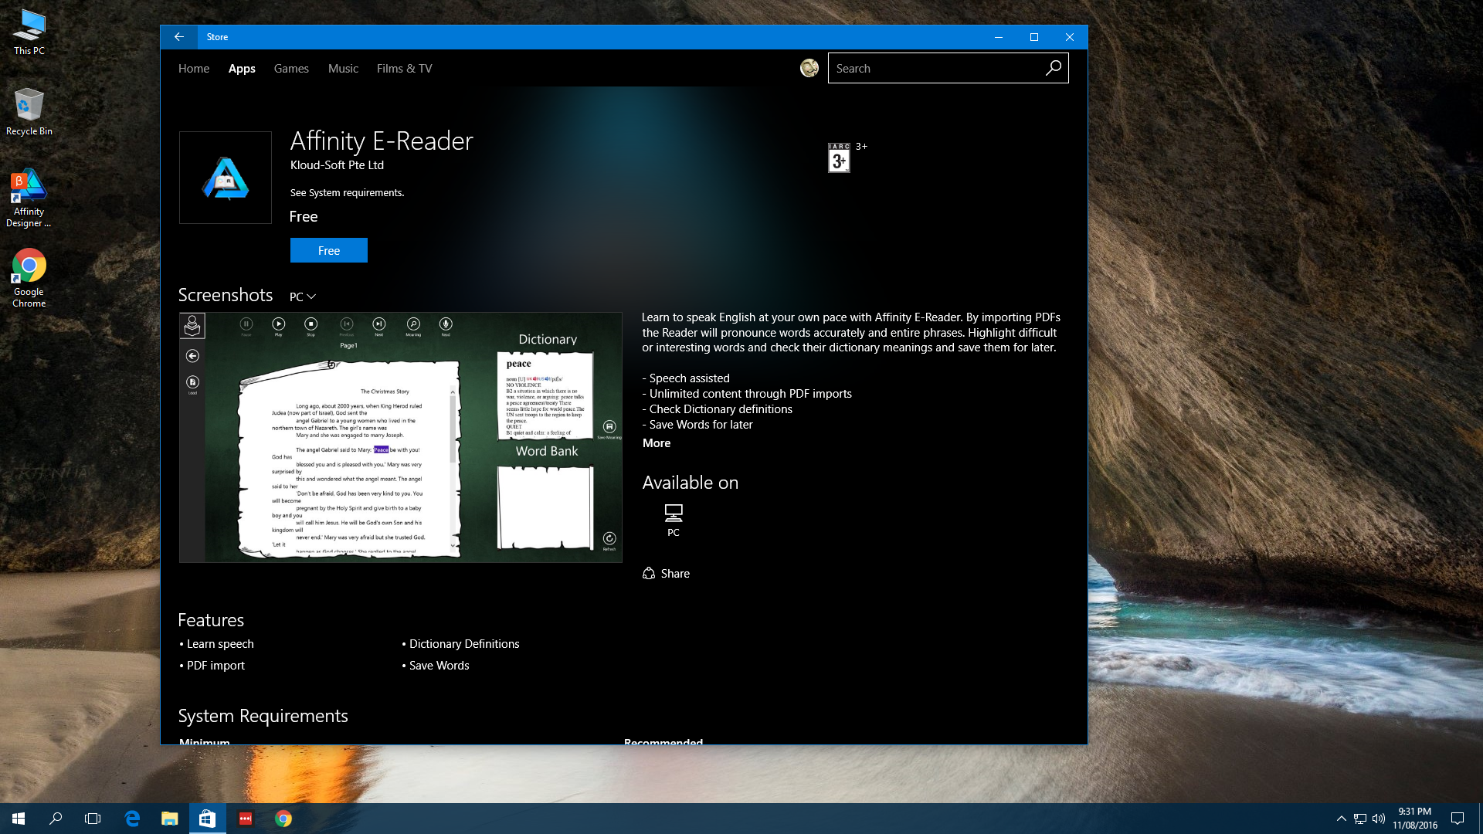
Task: Click the Affinity E-Reader app logo
Action: [x=226, y=178]
